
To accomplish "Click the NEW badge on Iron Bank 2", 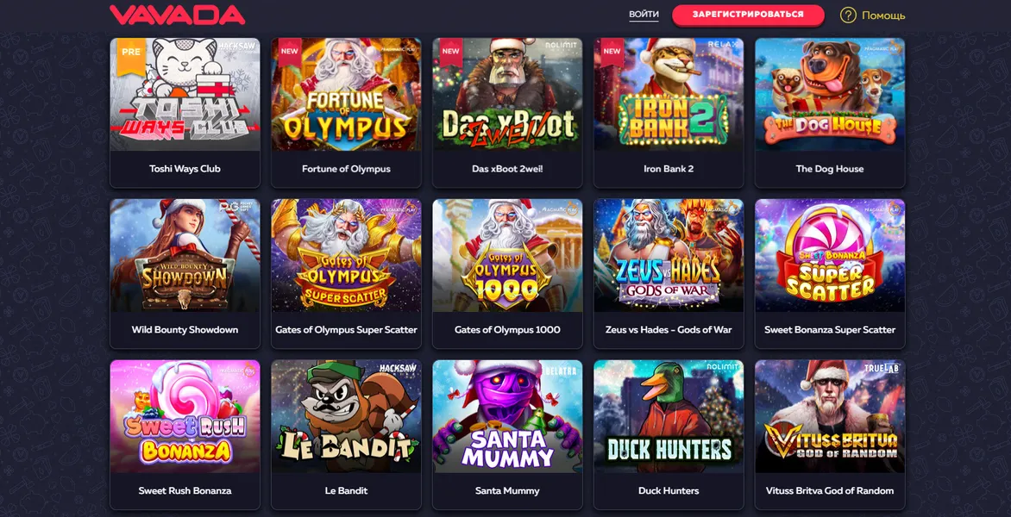I will (x=612, y=51).
